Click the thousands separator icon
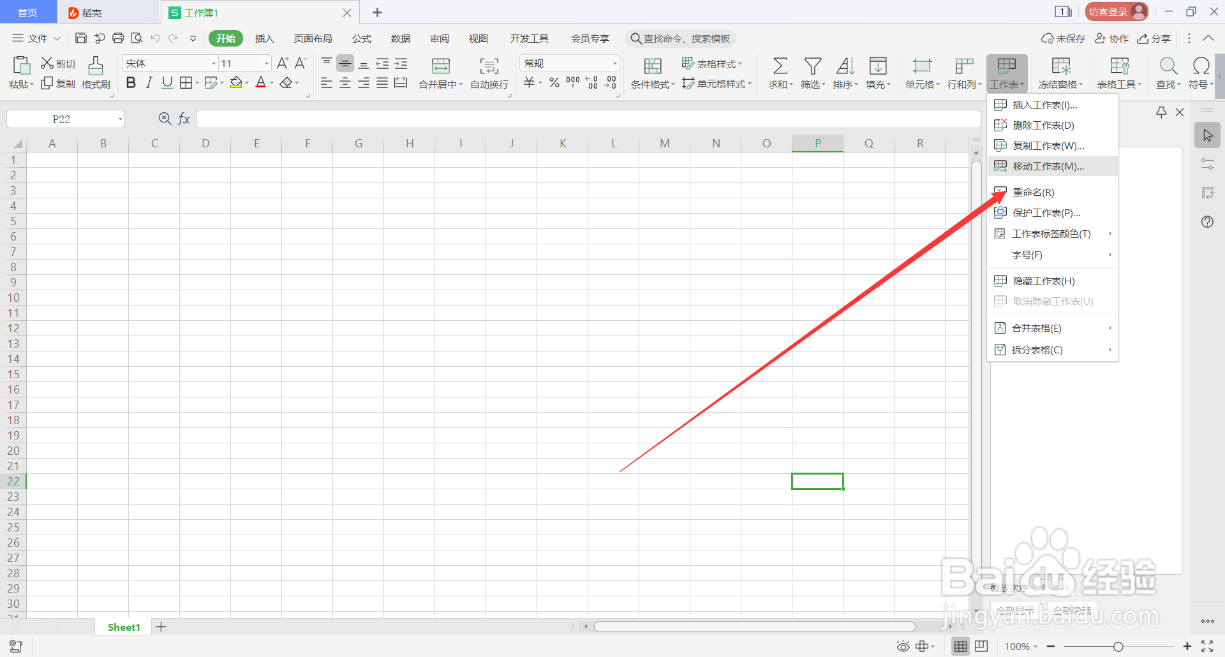The width and height of the screenshot is (1225, 657). (x=573, y=82)
